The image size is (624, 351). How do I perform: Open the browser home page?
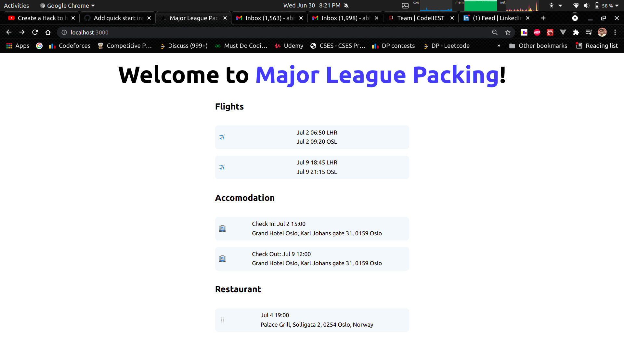click(48, 32)
